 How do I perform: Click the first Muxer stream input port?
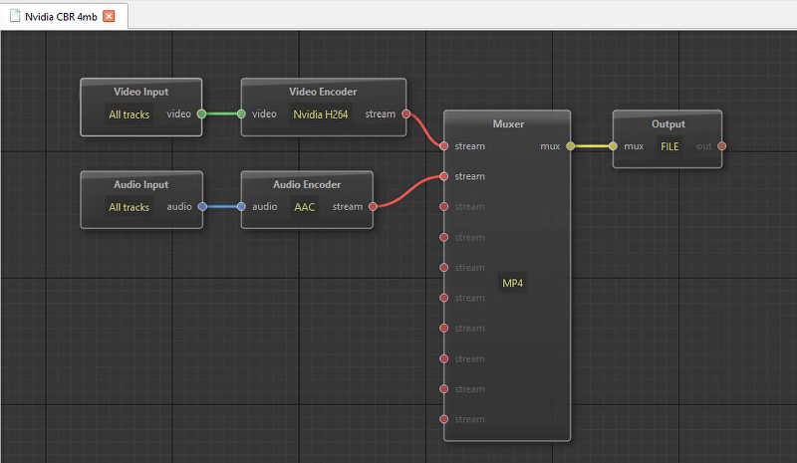pyautogui.click(x=444, y=146)
